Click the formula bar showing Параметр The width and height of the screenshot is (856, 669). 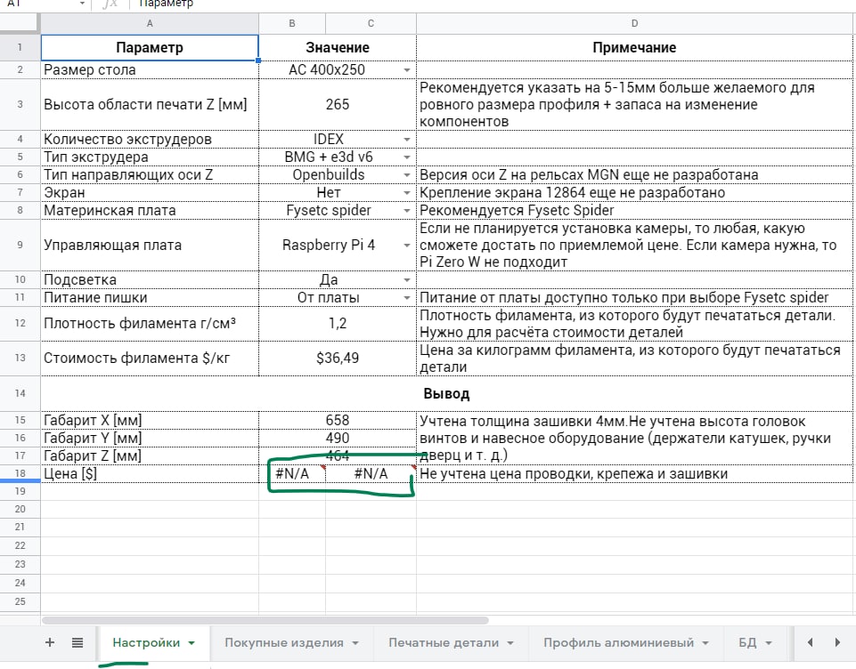pyautogui.click(x=492, y=4)
